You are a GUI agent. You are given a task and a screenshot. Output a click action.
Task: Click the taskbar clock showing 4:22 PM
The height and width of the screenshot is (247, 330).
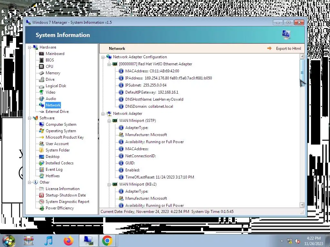[x=314, y=241]
